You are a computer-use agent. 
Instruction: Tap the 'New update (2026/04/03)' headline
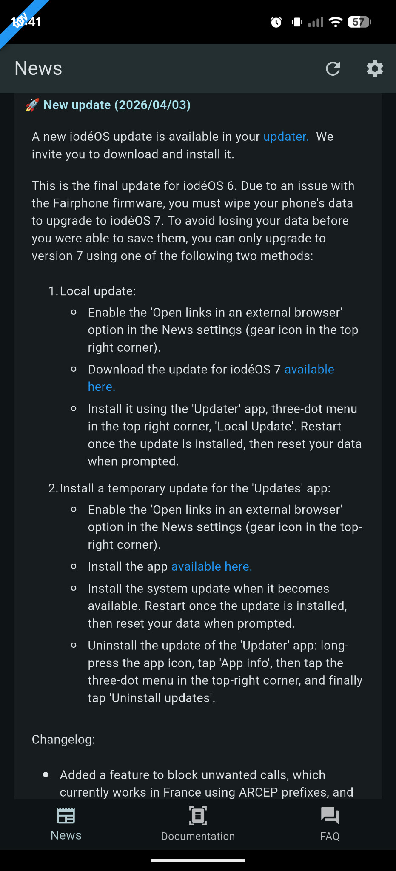tap(117, 105)
